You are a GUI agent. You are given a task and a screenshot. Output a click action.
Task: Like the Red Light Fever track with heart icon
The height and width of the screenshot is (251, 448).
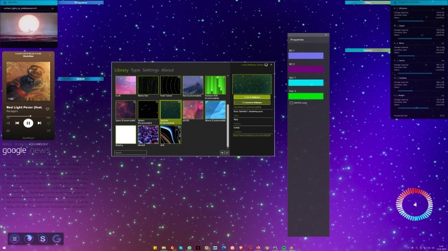pos(47,109)
